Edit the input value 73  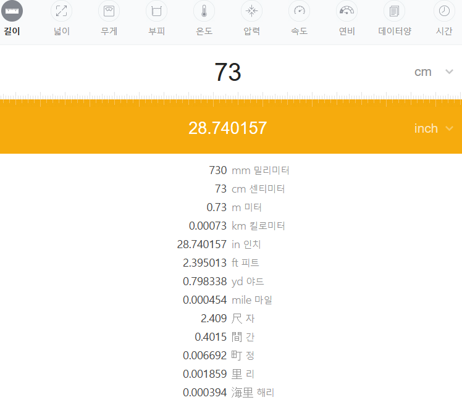click(x=228, y=72)
